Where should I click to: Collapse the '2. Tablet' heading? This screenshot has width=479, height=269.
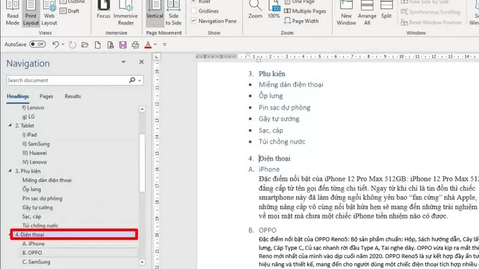tap(10, 126)
